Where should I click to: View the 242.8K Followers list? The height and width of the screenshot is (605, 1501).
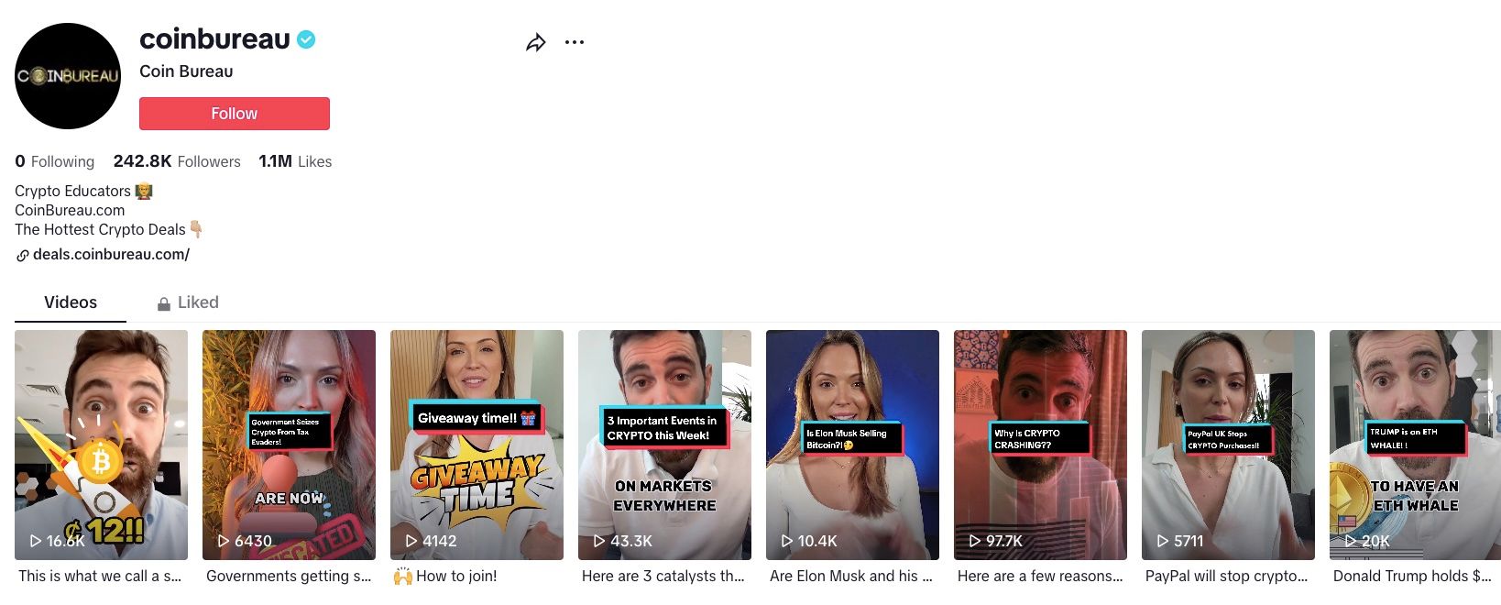coord(177,161)
